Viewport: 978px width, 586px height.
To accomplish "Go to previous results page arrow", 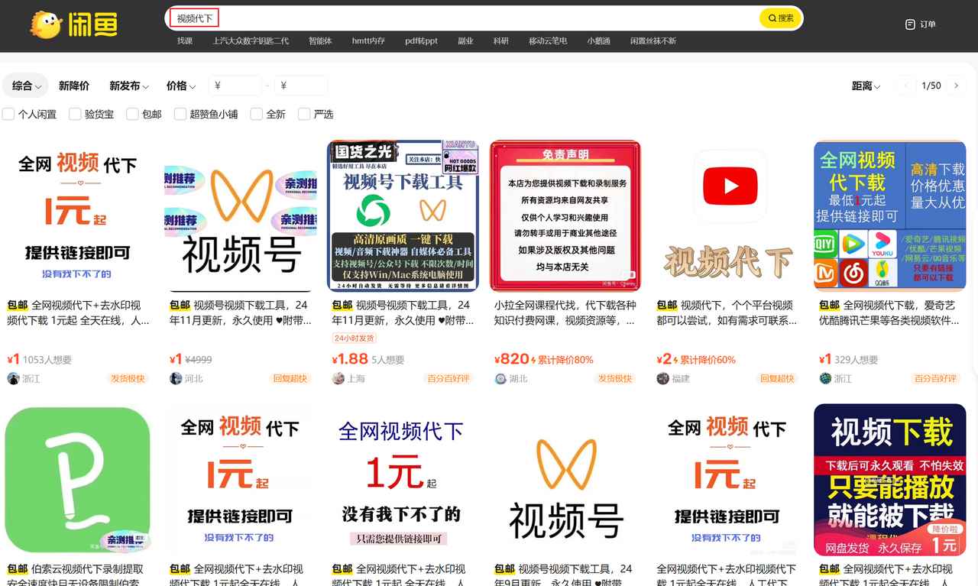I will 906,86.
